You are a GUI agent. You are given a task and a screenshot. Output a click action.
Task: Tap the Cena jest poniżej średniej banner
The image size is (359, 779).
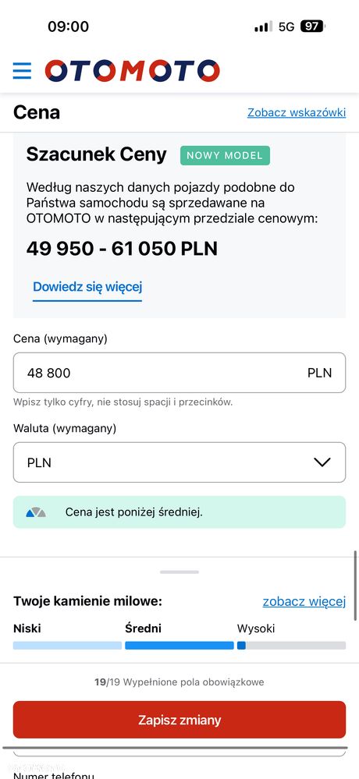tap(179, 512)
